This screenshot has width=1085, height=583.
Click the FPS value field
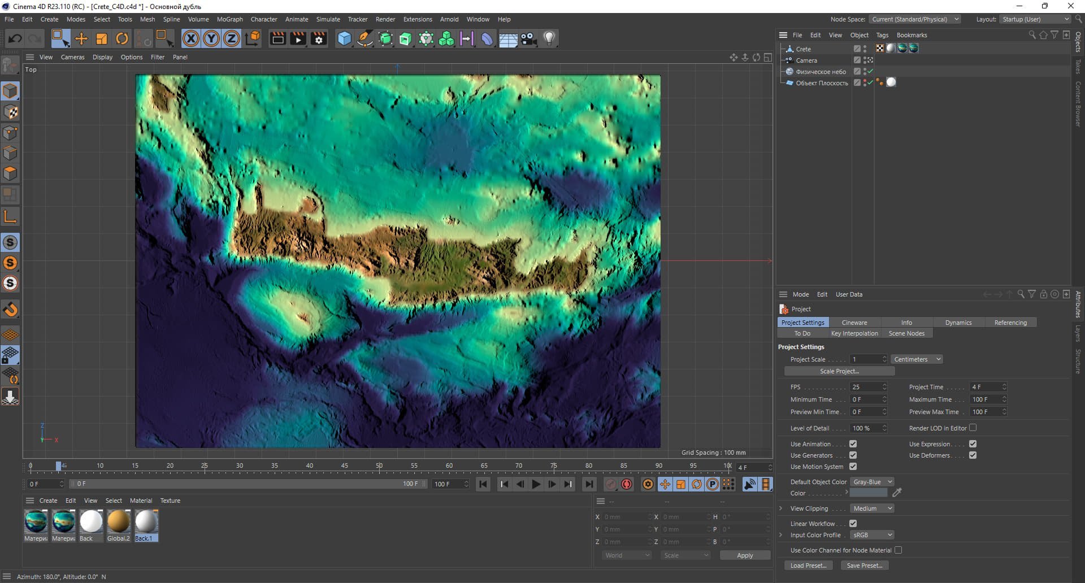click(869, 387)
